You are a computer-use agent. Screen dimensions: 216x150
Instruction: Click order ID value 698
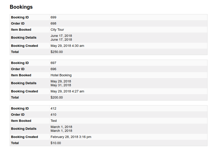[x=53, y=24]
